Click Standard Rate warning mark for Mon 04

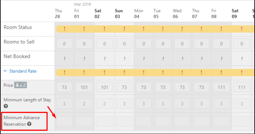pos(144,72)
